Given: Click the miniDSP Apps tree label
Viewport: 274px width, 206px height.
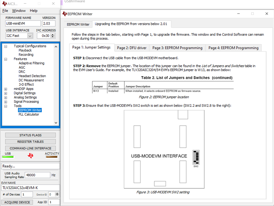Looking at the screenshot, I should point(23,89).
